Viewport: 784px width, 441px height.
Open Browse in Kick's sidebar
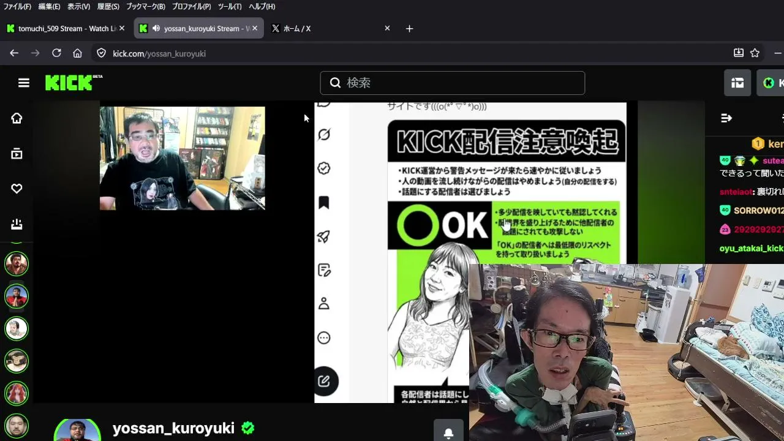click(x=17, y=154)
